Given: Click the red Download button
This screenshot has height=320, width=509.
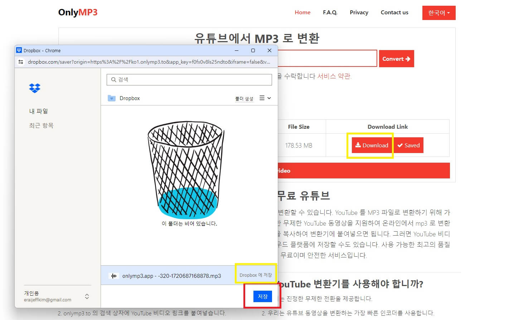Looking at the screenshot, I should click(x=372, y=145).
